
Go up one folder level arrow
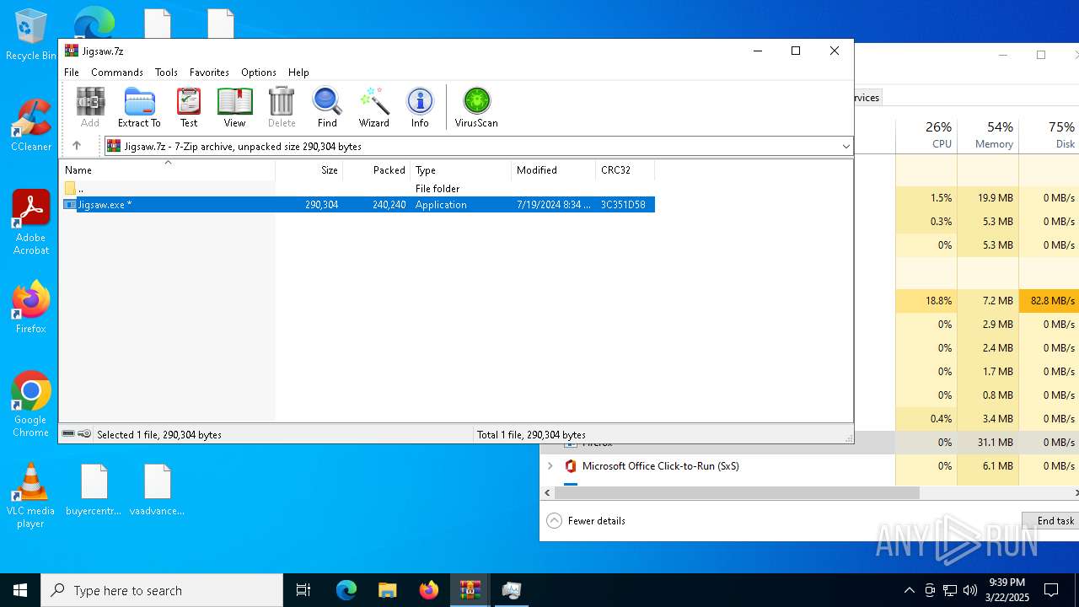pos(77,146)
